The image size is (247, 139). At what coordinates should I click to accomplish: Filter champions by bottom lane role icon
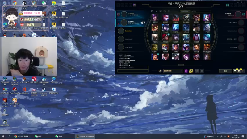(x=165, y=11)
